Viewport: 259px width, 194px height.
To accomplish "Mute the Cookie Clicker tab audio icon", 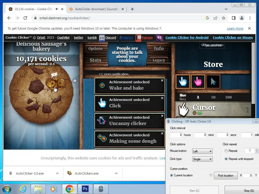I will pyautogui.click(x=57, y=9).
